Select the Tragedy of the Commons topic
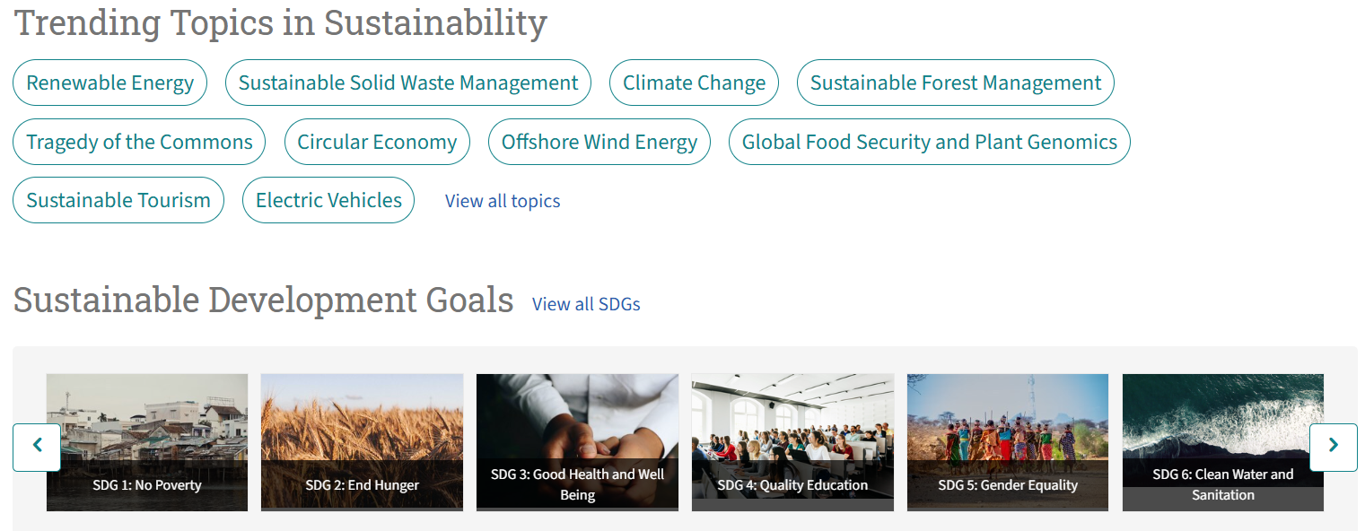1365x531 pixels. (138, 141)
